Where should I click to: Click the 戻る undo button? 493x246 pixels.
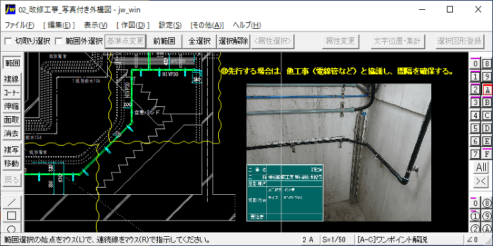click(x=12, y=180)
